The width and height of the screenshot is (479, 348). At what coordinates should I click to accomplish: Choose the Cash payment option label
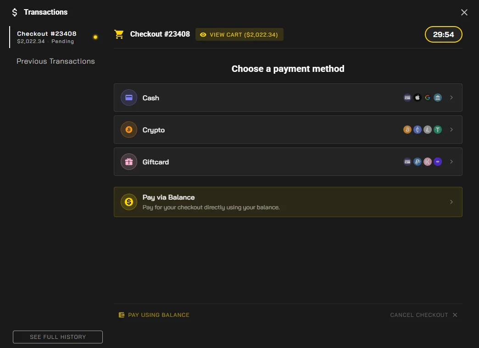tap(151, 98)
